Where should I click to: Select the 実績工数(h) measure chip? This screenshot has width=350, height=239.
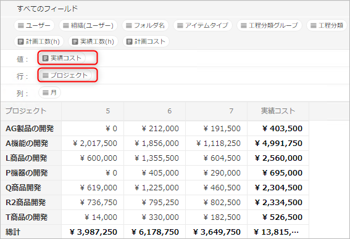click(93, 41)
